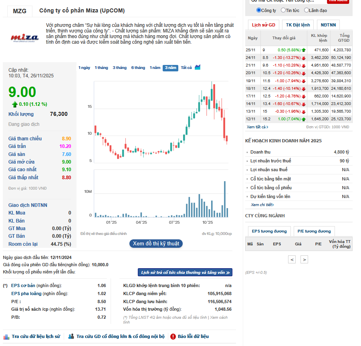Screen dimensions: 361x346
Task: Click the people icon for cổ đông lớn
Action: click(71, 336)
